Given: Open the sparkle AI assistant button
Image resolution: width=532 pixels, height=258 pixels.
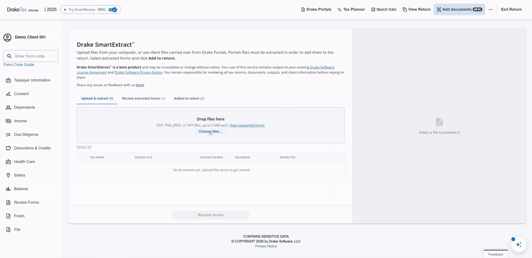Looking at the screenshot, I should click(x=518, y=245).
